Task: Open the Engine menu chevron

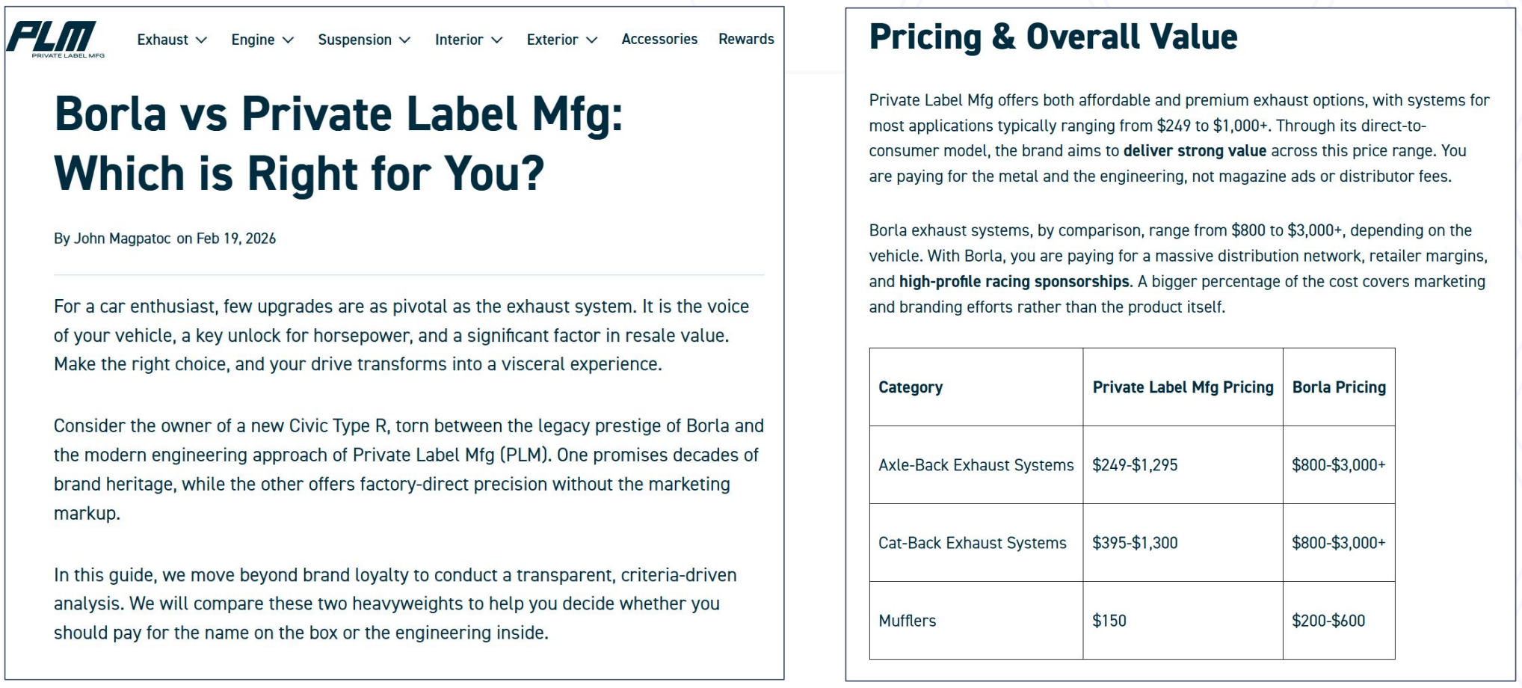Action: tap(289, 40)
